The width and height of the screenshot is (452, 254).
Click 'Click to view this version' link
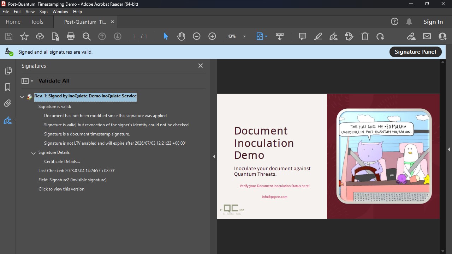click(x=61, y=189)
